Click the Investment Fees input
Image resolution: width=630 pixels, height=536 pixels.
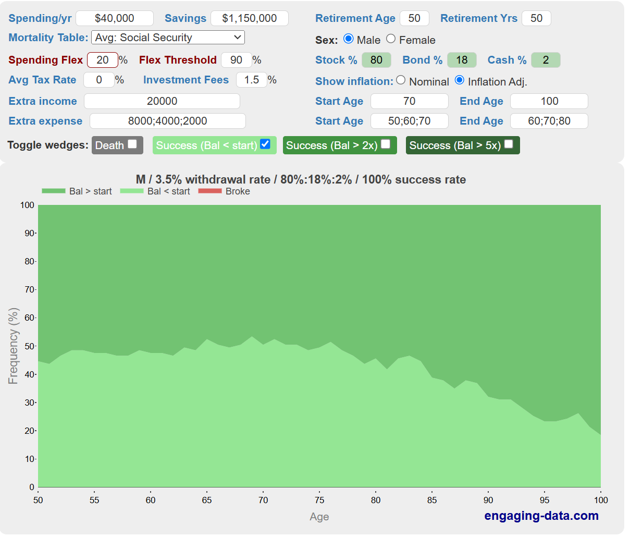[252, 80]
